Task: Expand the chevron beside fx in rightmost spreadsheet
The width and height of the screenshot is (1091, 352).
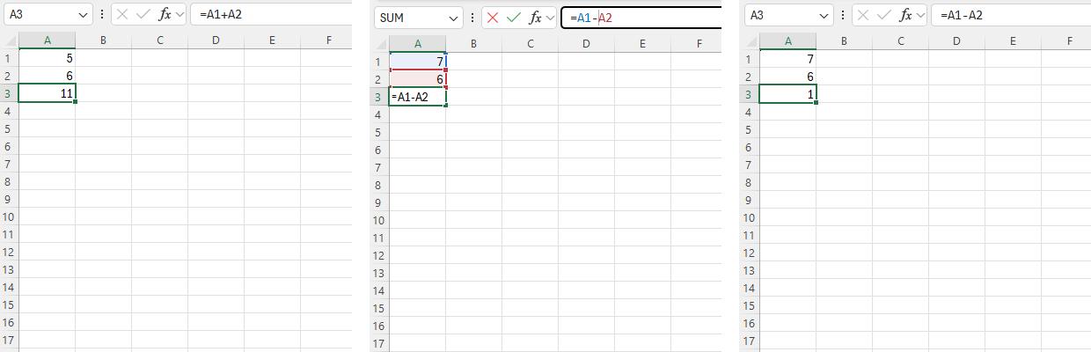Action: coord(920,15)
